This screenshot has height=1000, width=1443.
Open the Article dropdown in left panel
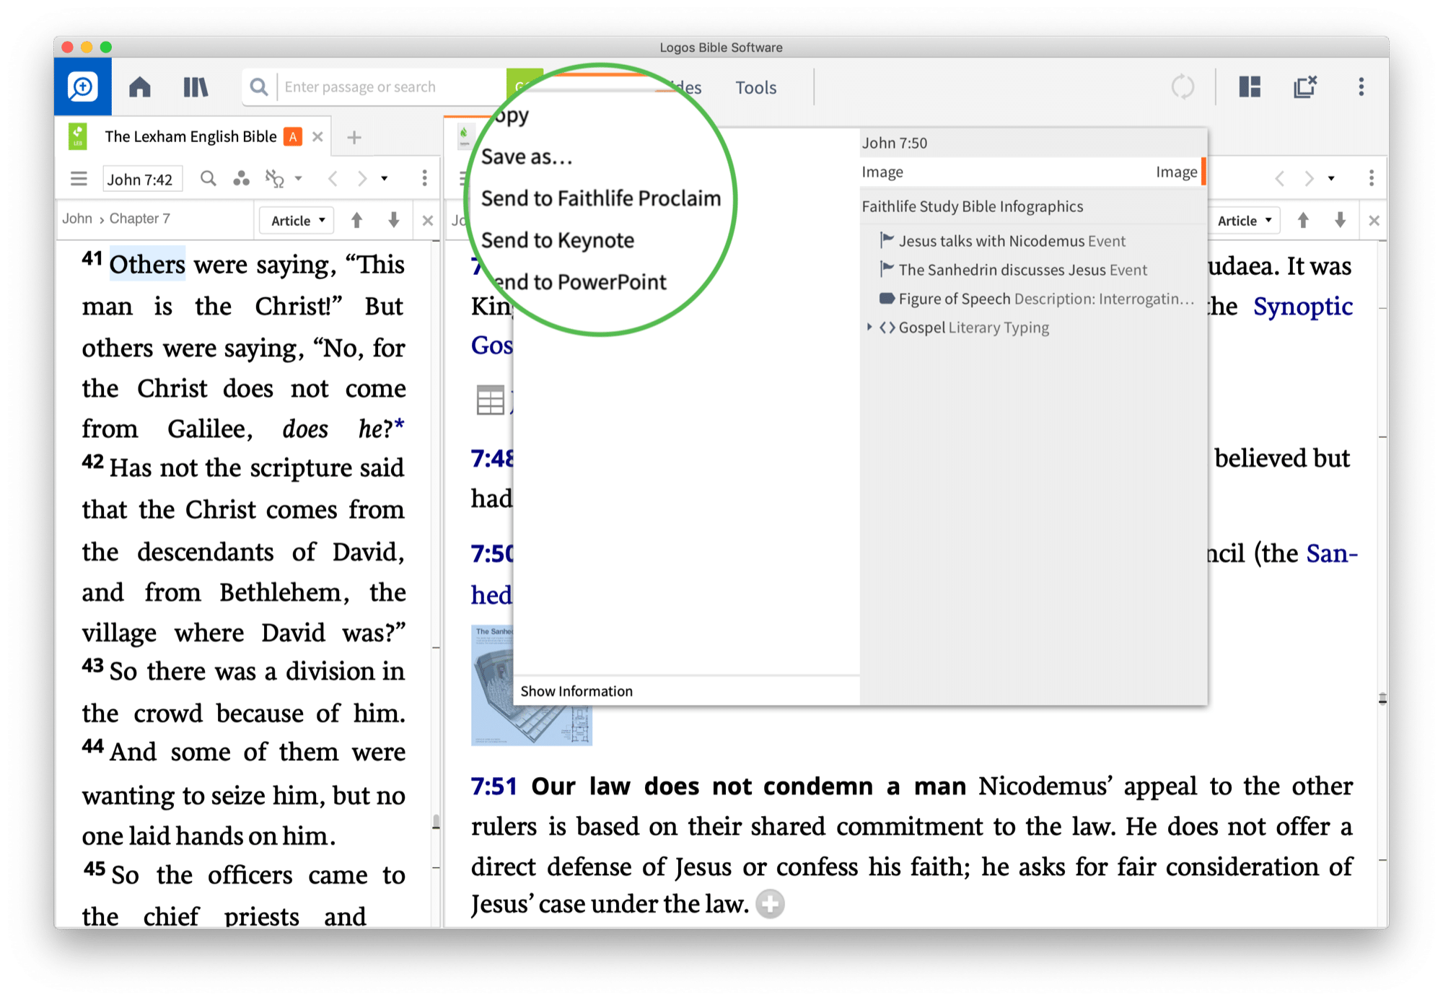[x=297, y=220]
